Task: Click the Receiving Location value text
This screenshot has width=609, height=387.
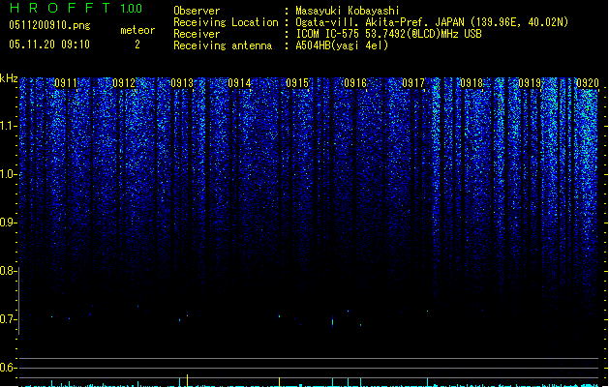Action: click(432, 22)
